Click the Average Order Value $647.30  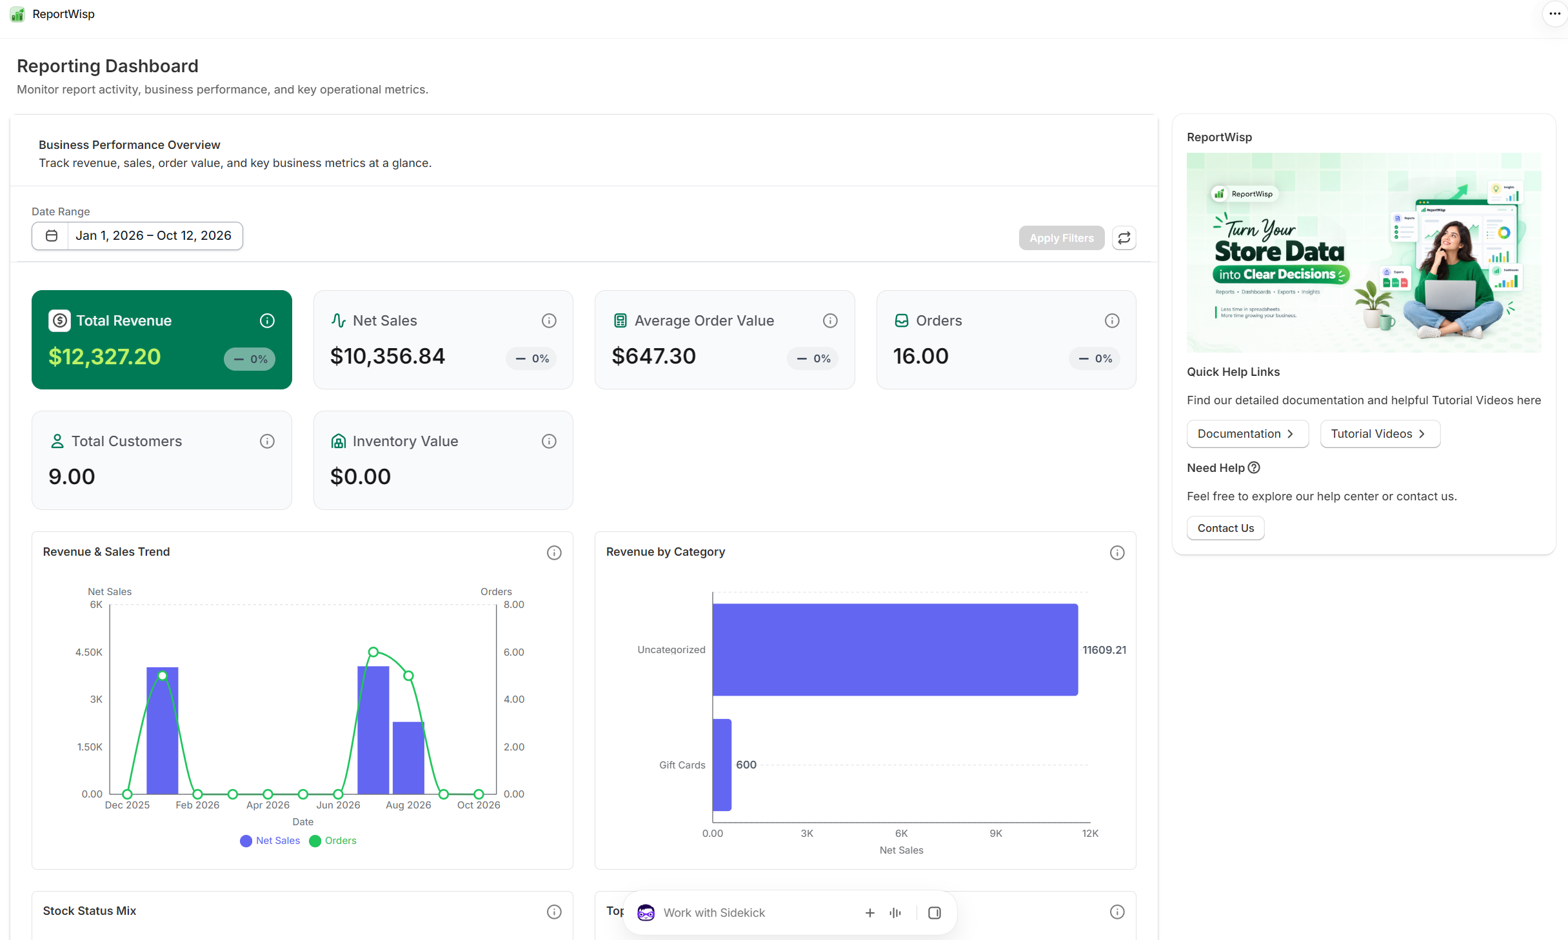pyautogui.click(x=653, y=357)
